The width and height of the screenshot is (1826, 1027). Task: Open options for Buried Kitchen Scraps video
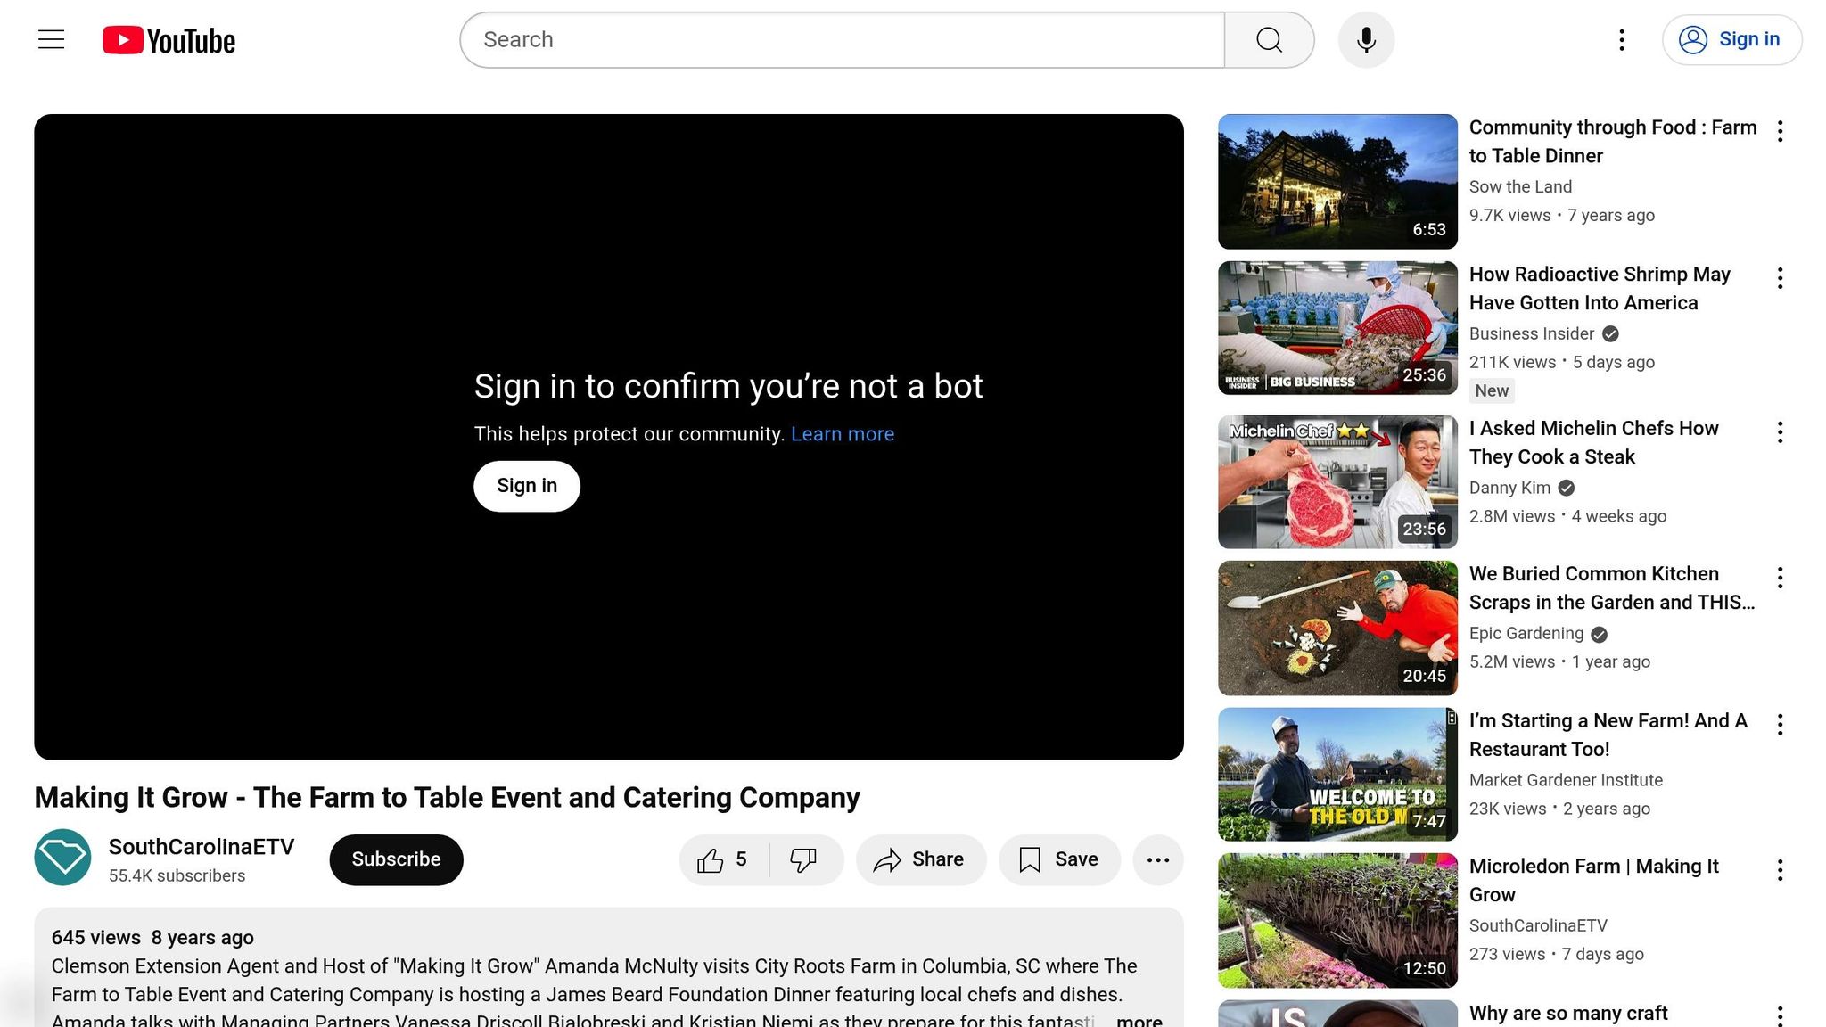tap(1780, 578)
